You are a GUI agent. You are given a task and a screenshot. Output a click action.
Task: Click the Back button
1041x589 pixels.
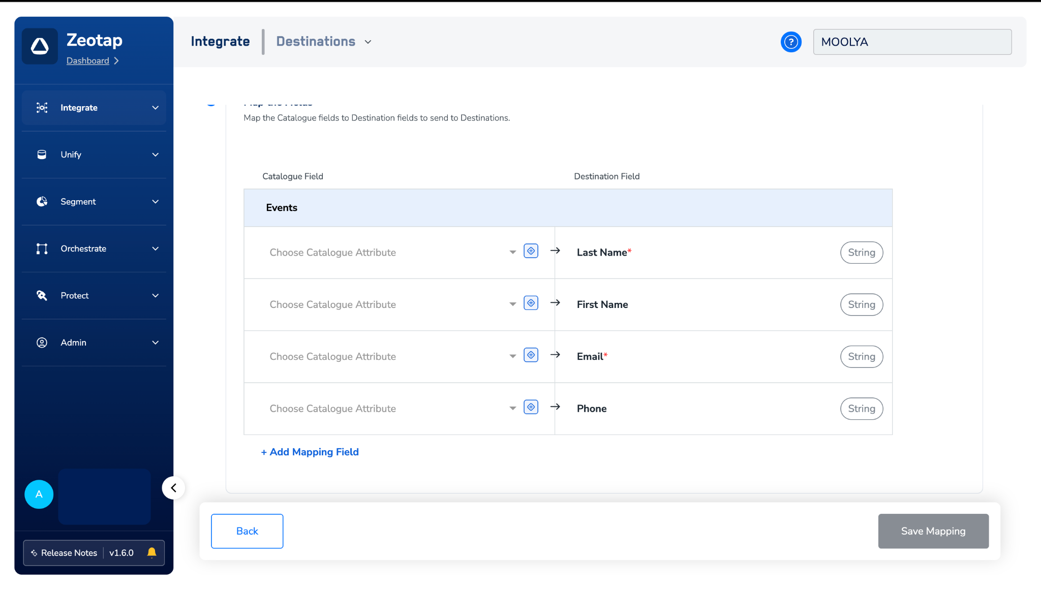tap(247, 531)
